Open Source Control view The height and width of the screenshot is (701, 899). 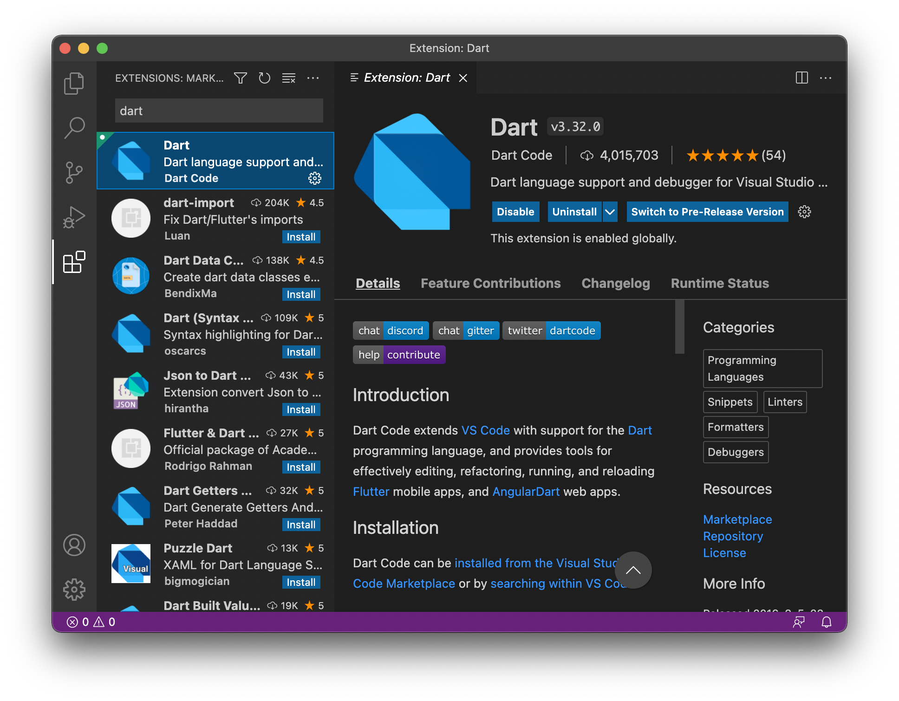(74, 173)
